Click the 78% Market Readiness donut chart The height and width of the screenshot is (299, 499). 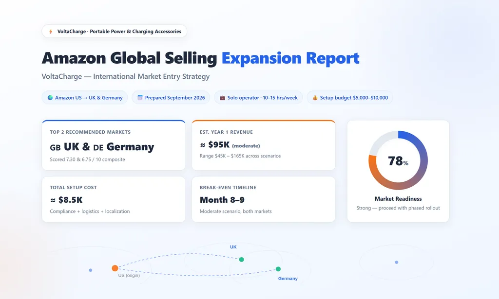pyautogui.click(x=398, y=160)
